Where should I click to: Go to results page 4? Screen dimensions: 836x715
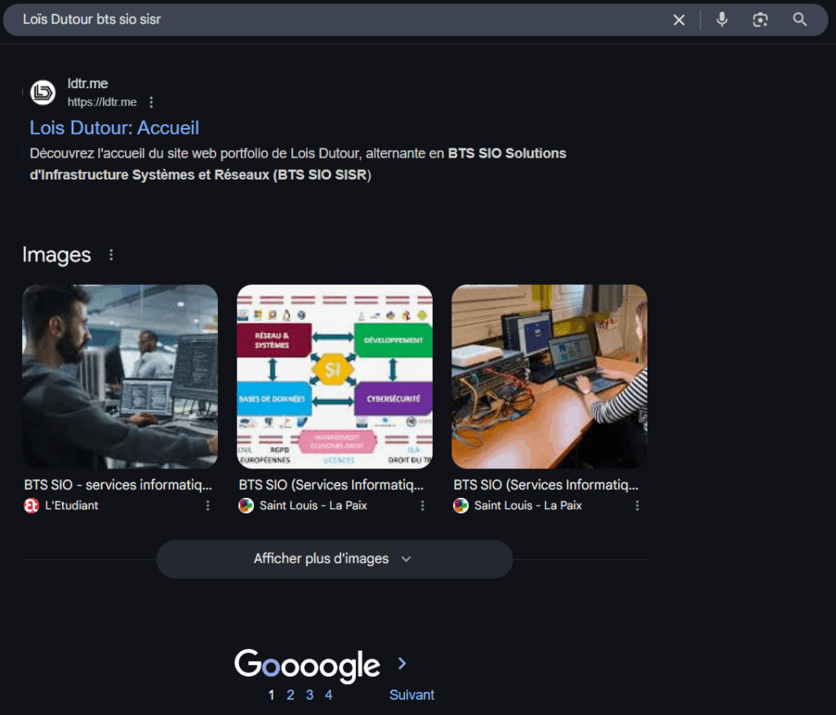328,695
